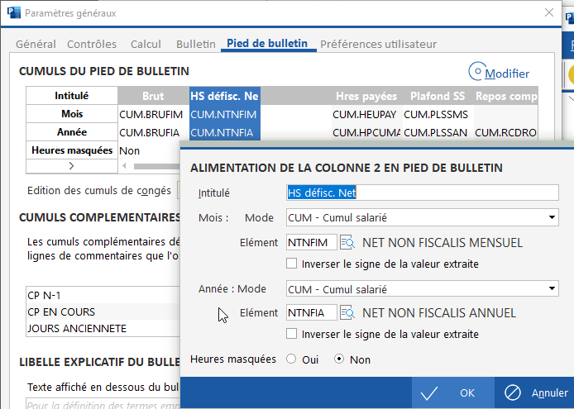Select the 'CP N-1' list row

click(x=103, y=295)
